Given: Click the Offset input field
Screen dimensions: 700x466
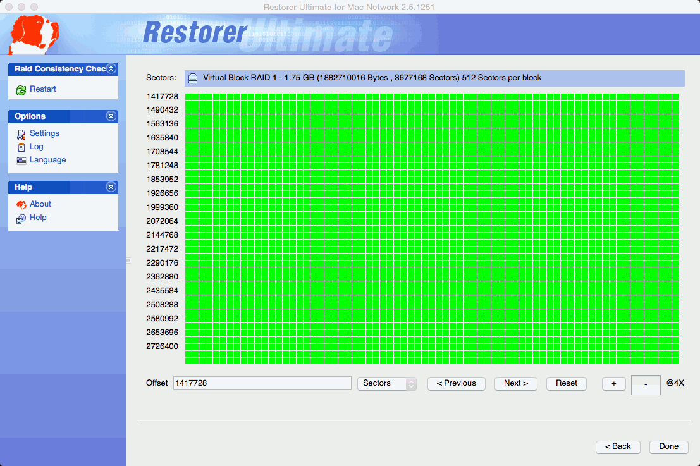Looking at the screenshot, I should tap(262, 384).
